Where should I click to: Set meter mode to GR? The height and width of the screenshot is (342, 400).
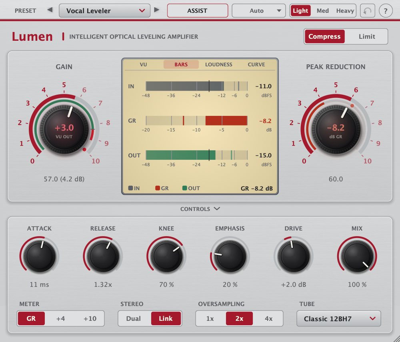tap(31, 318)
